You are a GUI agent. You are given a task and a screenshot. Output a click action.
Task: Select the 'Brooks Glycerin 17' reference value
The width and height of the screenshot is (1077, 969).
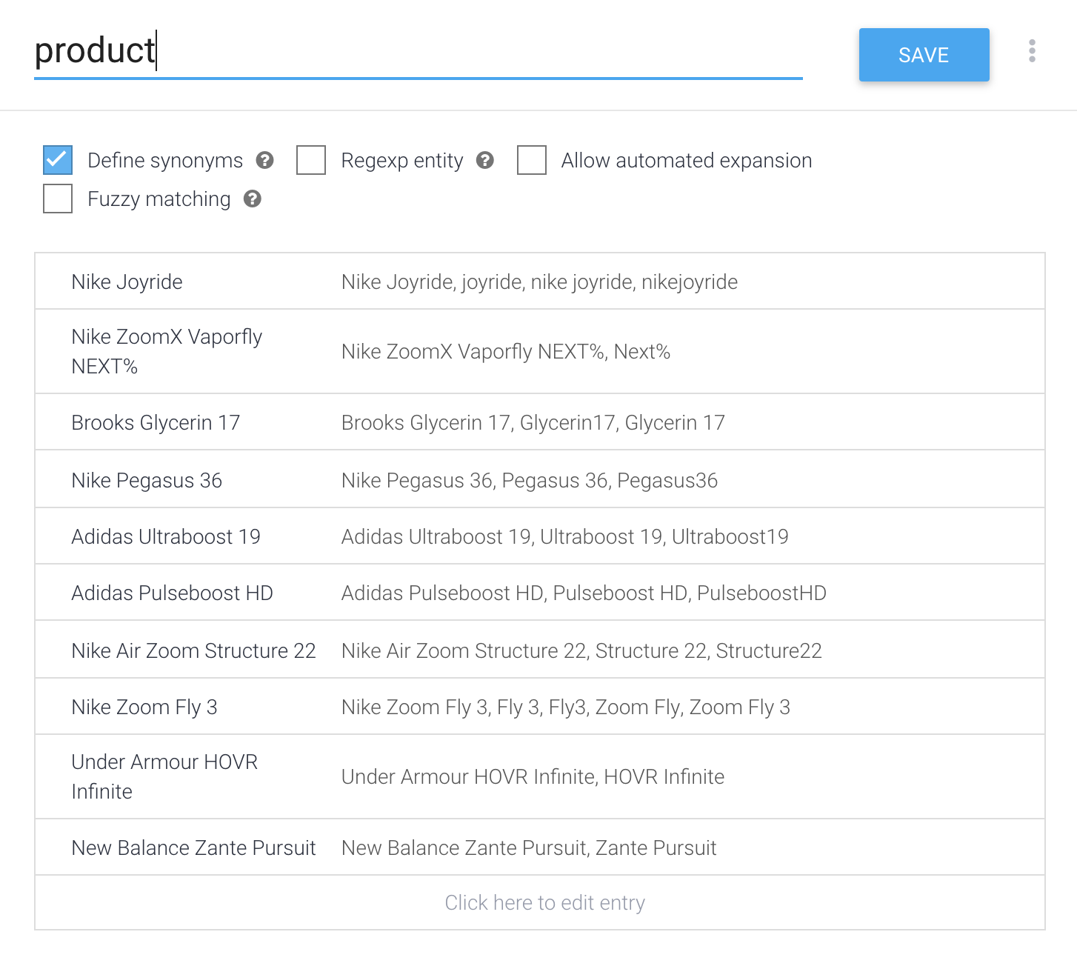click(x=156, y=422)
